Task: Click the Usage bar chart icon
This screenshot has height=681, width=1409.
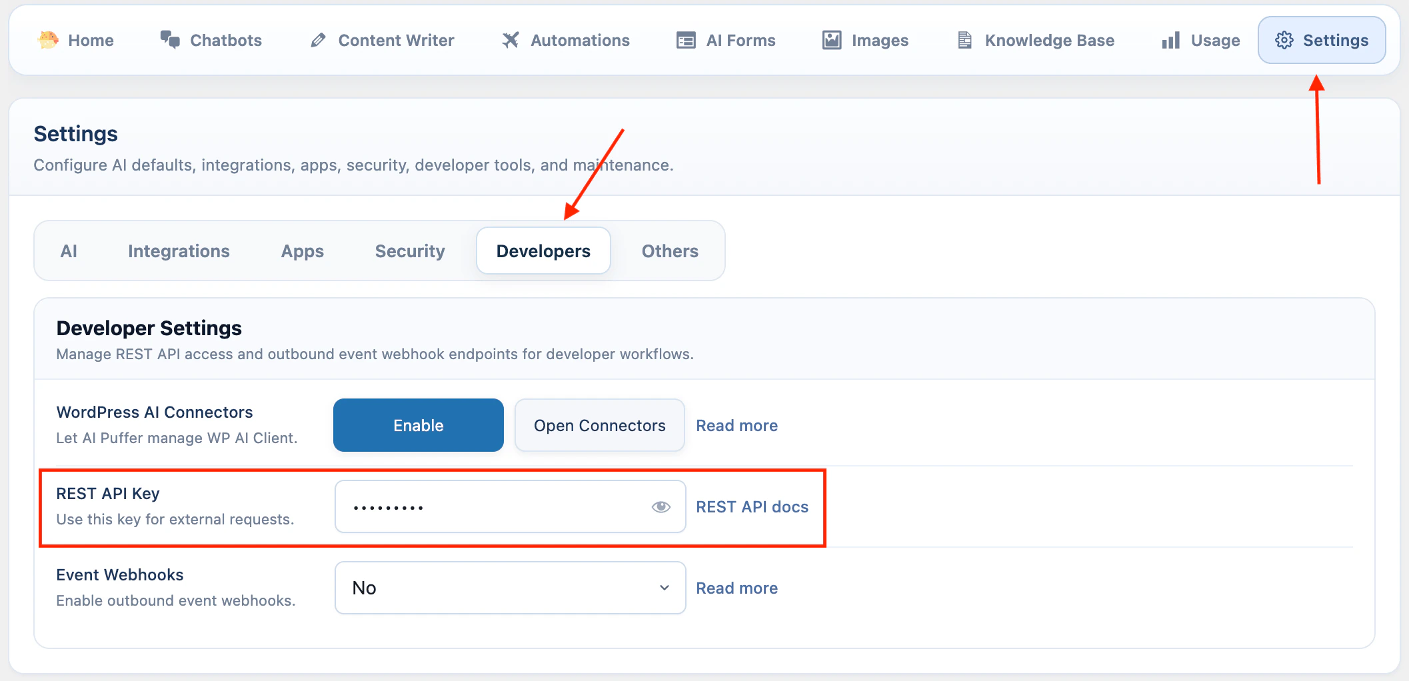Action: click(1171, 41)
